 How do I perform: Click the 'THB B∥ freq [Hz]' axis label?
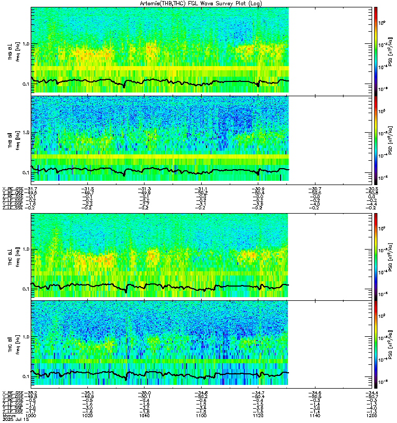coord(14,140)
